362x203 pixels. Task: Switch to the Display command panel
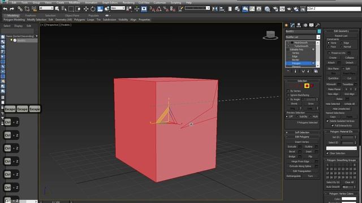tap(312, 25)
